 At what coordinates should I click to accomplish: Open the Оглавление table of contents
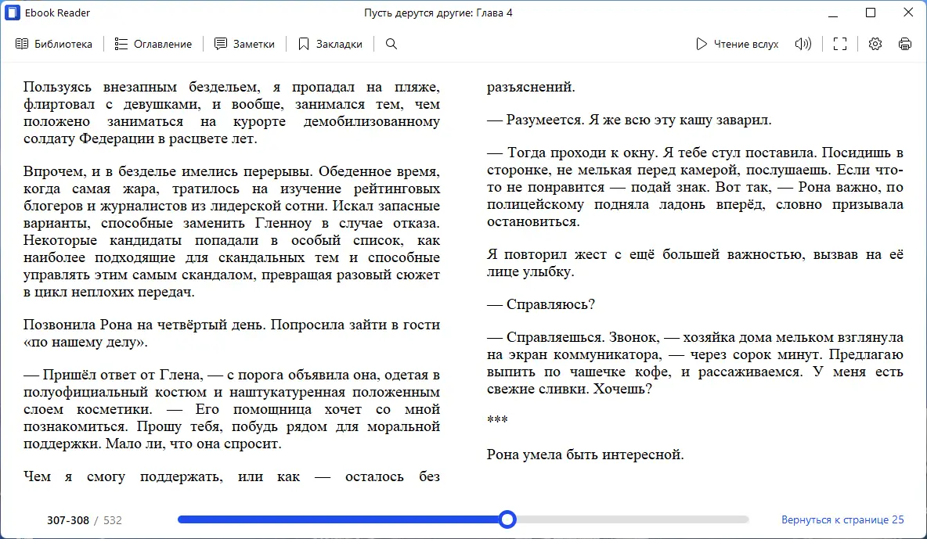[153, 44]
